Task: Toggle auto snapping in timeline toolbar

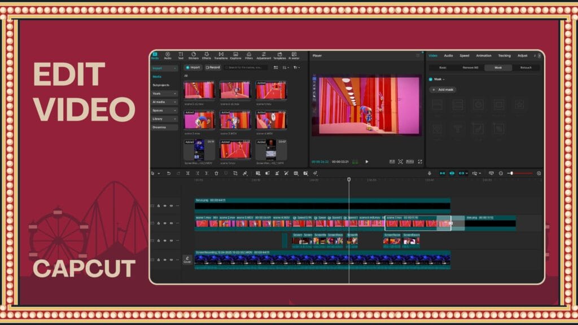Action: click(452, 173)
